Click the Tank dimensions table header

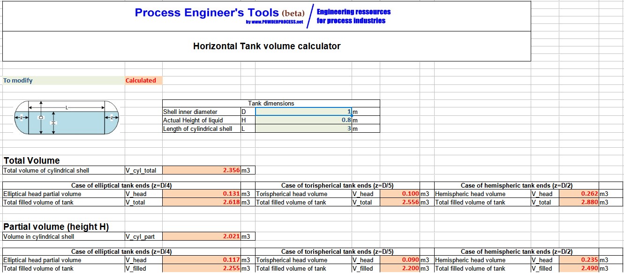[271, 103]
